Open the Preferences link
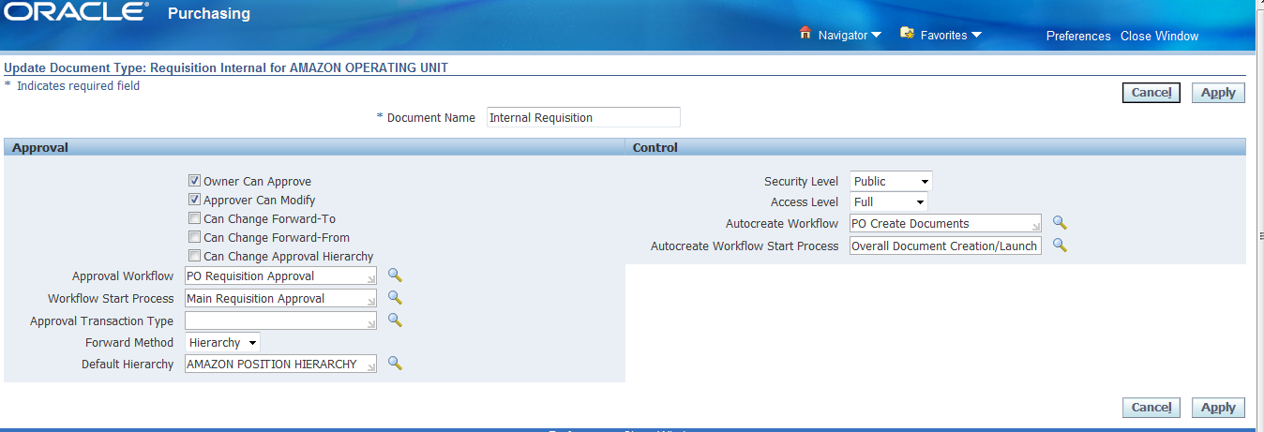 click(x=1078, y=36)
